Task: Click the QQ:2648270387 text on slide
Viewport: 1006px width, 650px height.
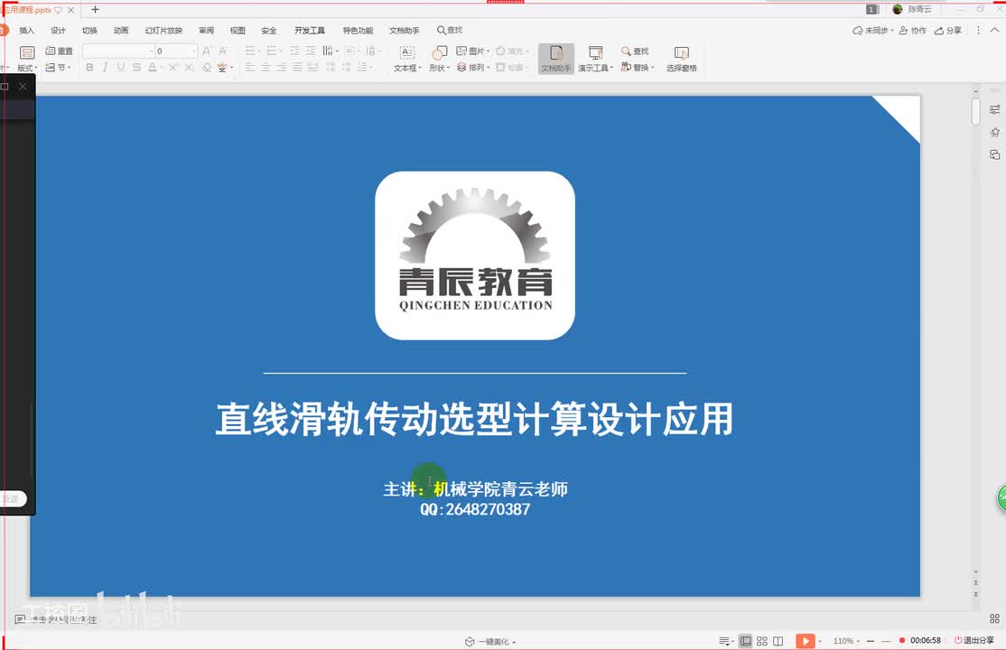Action: click(475, 509)
